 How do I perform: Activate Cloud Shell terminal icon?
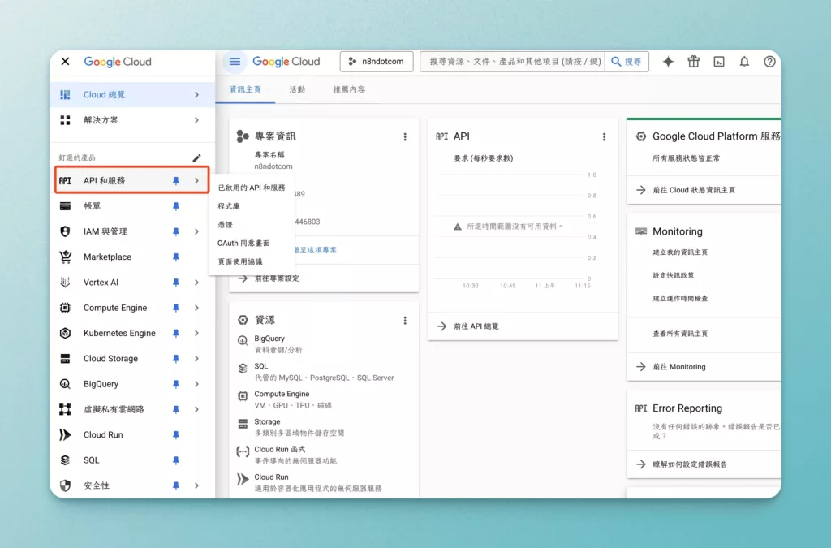pyautogui.click(x=719, y=62)
